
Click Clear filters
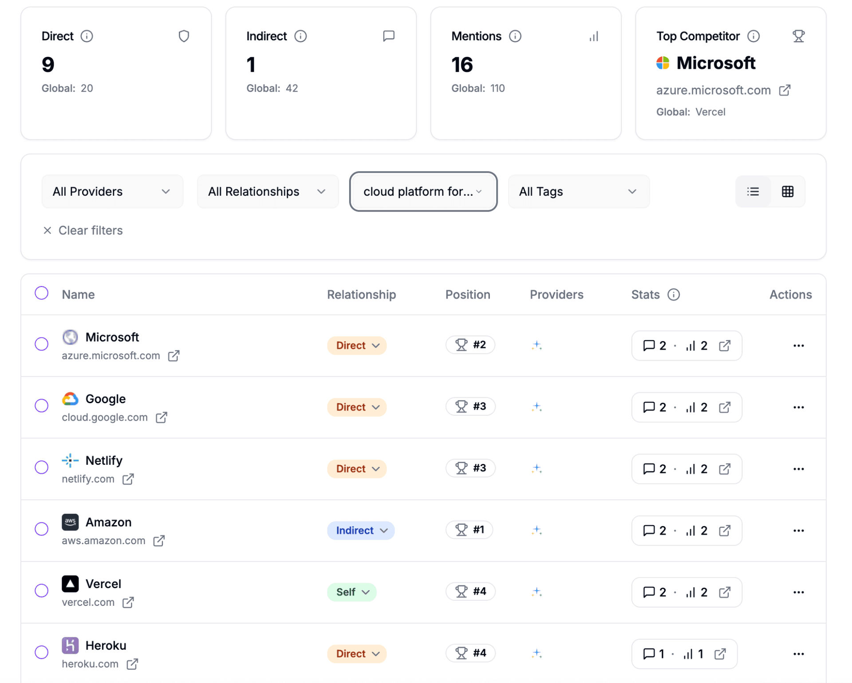click(83, 231)
